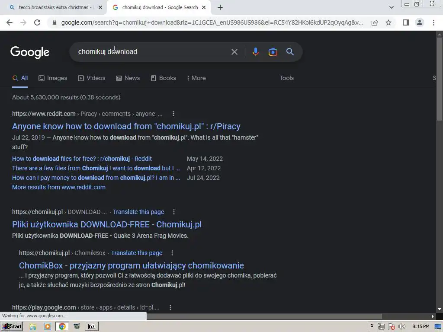Open options menu for play.google.com result
This screenshot has width=443, height=332.
(x=170, y=307)
